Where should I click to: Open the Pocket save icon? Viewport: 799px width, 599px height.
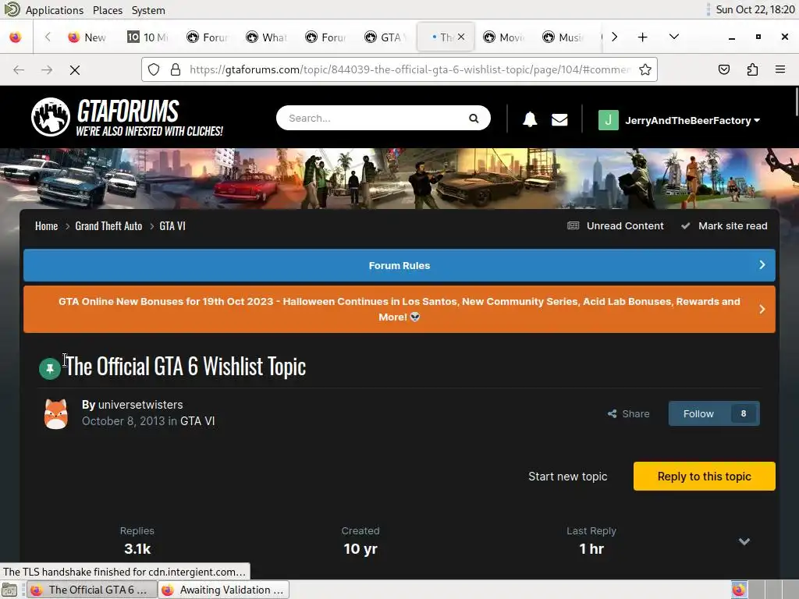(x=723, y=69)
